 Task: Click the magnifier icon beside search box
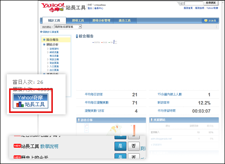point(181,3)
